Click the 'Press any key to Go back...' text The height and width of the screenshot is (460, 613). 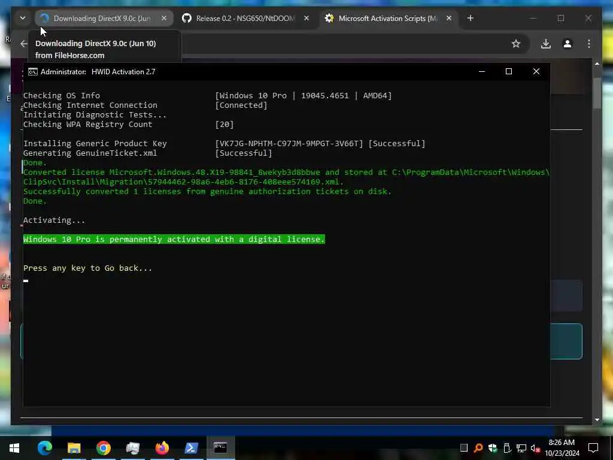tap(87, 268)
